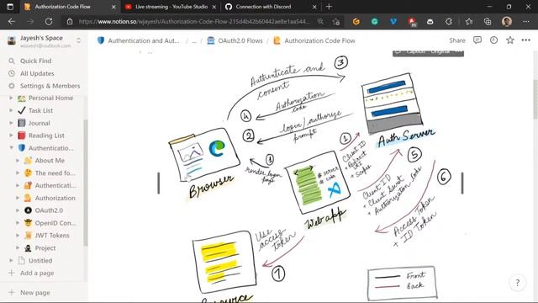This screenshot has height=303, width=538.
Task: Expand the Task List page toggle
Action: tap(11, 110)
